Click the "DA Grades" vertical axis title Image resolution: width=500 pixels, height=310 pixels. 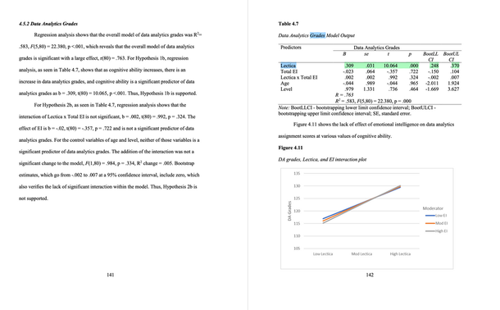289,211
